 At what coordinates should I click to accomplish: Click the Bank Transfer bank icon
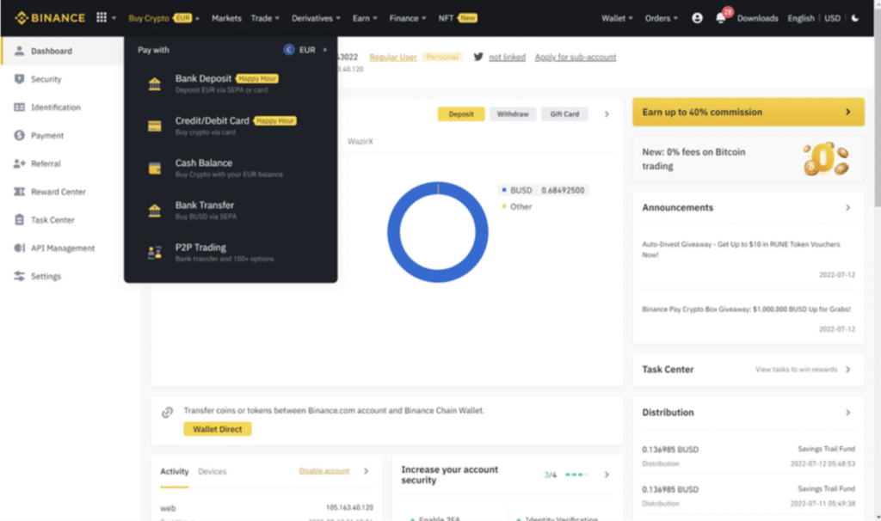pyautogui.click(x=155, y=211)
